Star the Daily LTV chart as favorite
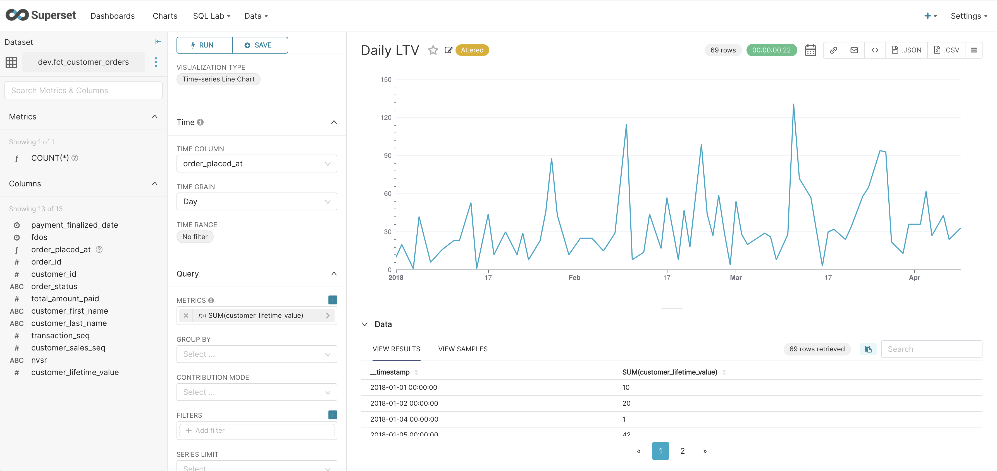Viewport: 997px width, 471px height. 433,50
